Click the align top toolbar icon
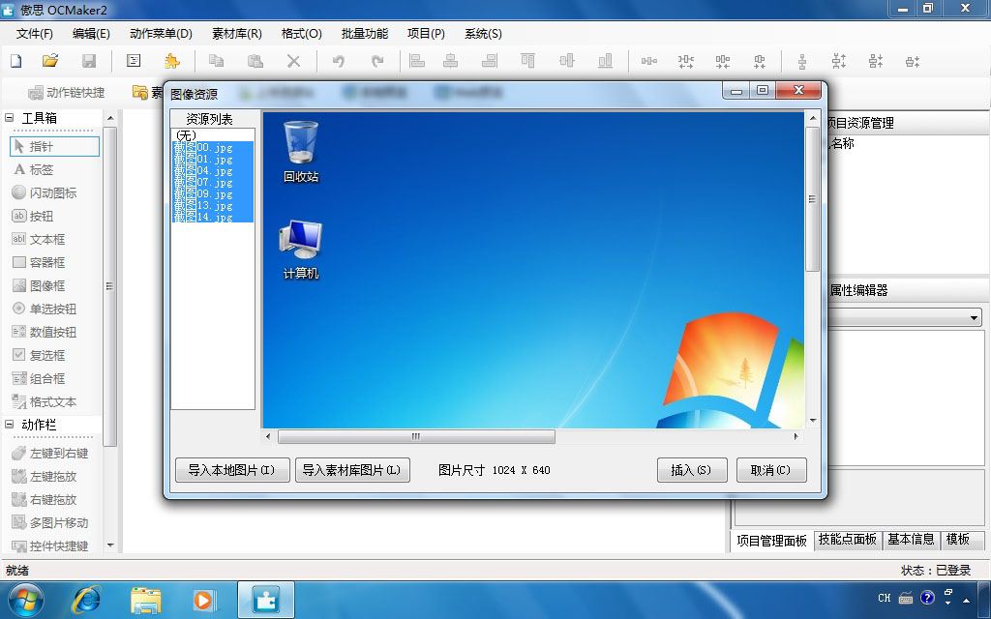991x619 pixels. (x=527, y=61)
